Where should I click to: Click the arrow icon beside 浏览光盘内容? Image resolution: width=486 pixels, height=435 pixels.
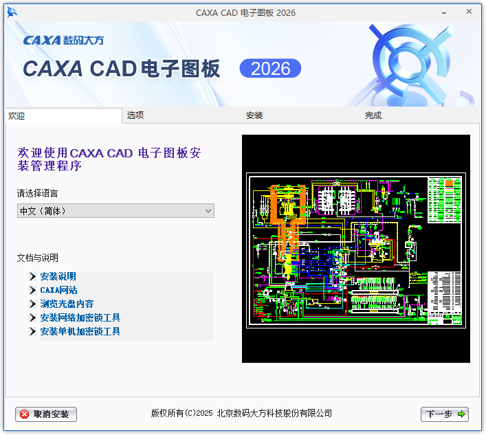[x=32, y=304]
